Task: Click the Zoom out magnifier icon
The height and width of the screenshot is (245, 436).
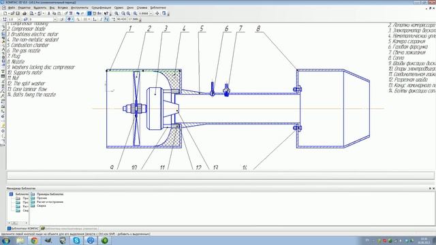Action: [x=128, y=14]
